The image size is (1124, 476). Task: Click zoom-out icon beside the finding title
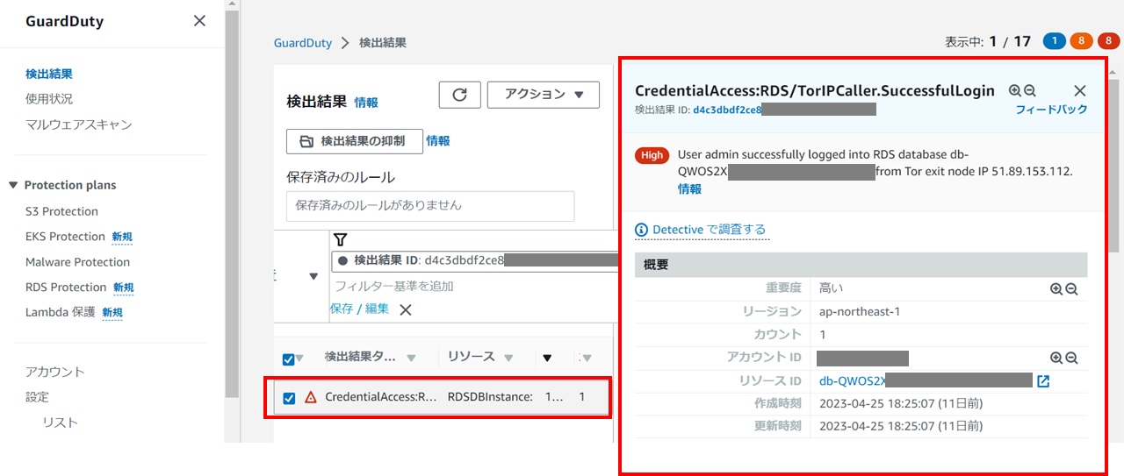click(1030, 90)
